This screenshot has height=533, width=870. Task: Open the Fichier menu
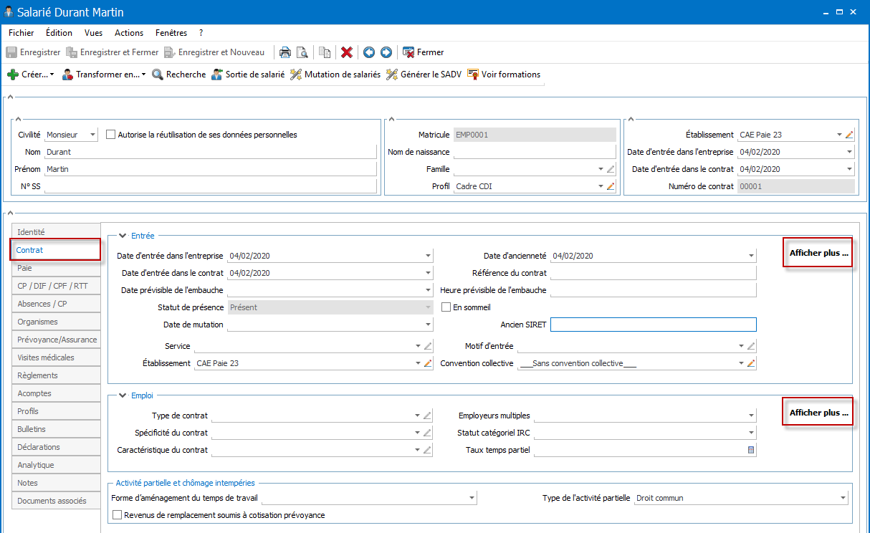click(x=21, y=33)
